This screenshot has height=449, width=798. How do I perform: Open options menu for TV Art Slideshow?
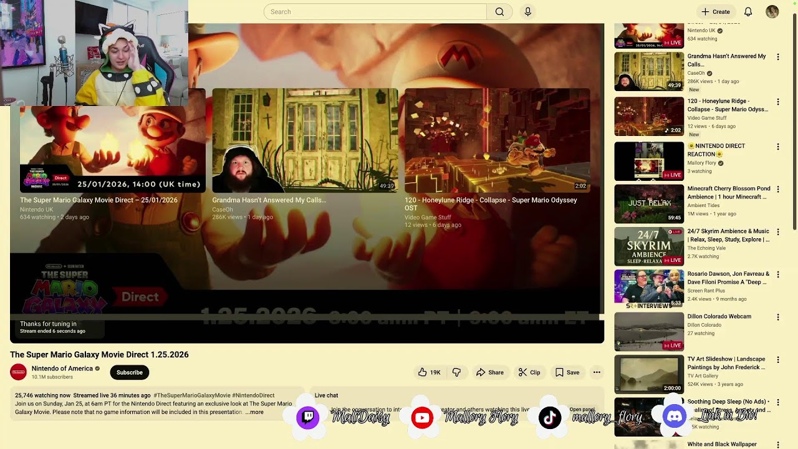click(x=777, y=360)
